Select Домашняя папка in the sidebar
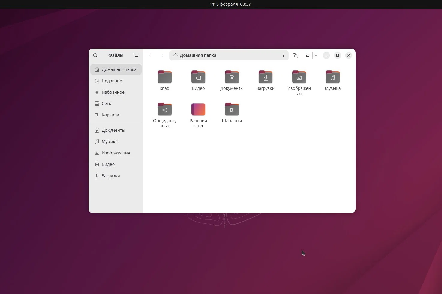The width and height of the screenshot is (442, 294). click(118, 69)
